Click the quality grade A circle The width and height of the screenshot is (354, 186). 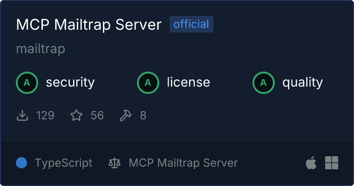point(264,83)
